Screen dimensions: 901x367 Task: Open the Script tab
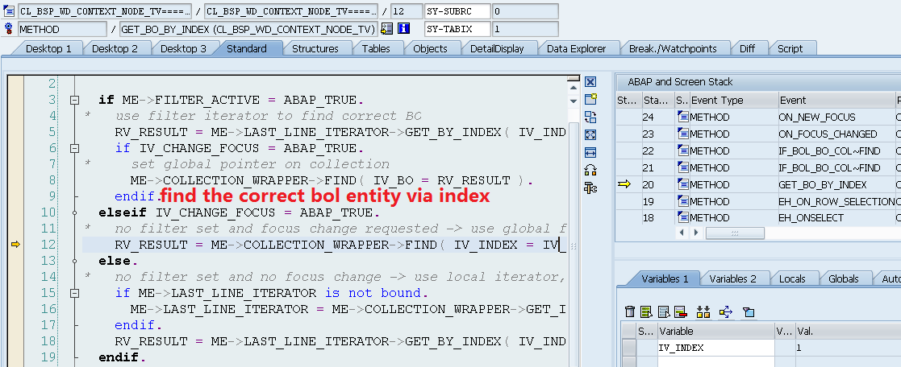tap(790, 49)
